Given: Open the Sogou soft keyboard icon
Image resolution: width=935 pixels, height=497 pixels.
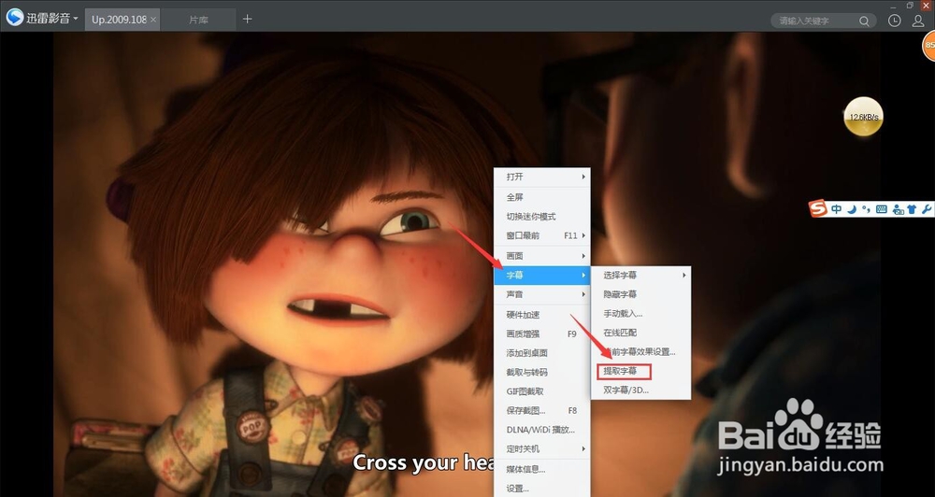Looking at the screenshot, I should pyautogui.click(x=882, y=209).
